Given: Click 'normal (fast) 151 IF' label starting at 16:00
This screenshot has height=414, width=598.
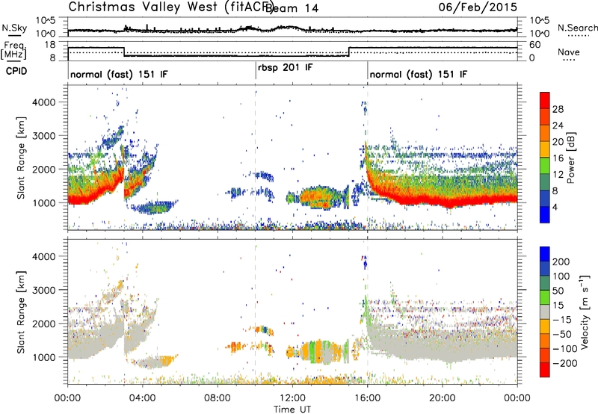Looking at the screenshot, I should (x=418, y=74).
